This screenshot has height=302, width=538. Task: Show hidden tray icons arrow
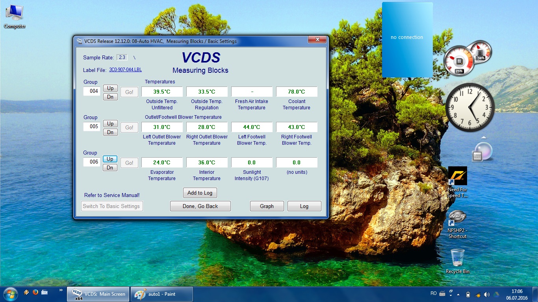click(x=458, y=294)
